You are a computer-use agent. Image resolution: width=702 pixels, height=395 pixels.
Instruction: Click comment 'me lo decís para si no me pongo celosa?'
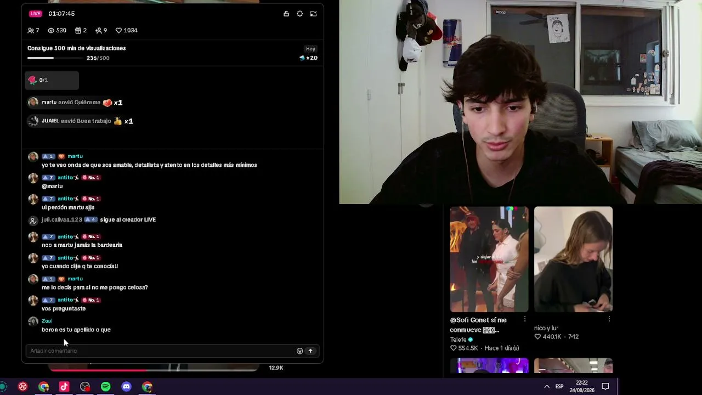coord(94,287)
